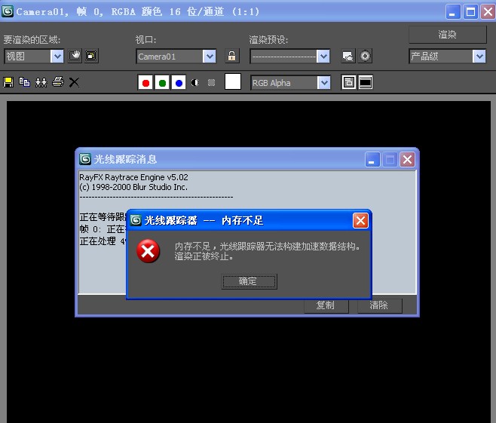
Task: Clear the frame with the X icon
Action: [x=74, y=82]
